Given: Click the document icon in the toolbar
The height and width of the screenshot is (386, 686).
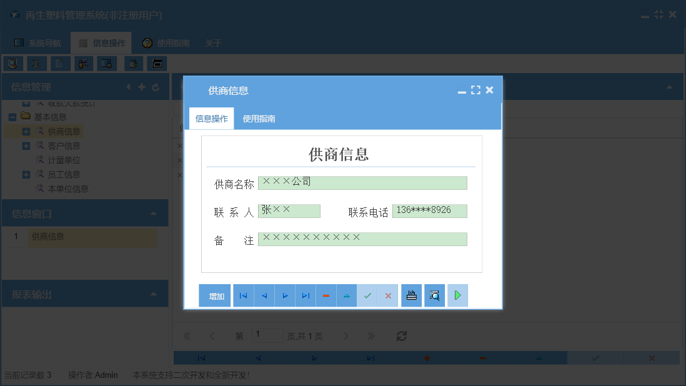Looking at the screenshot, I should [x=60, y=63].
